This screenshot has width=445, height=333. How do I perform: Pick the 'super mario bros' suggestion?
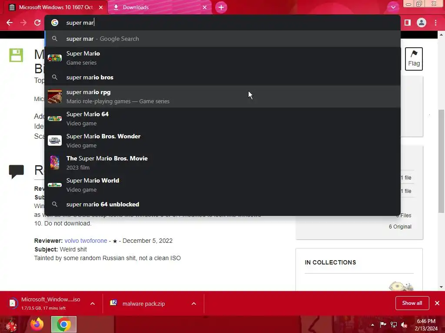click(222, 77)
